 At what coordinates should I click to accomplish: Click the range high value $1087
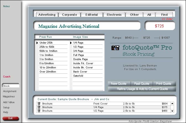click(x=166, y=38)
